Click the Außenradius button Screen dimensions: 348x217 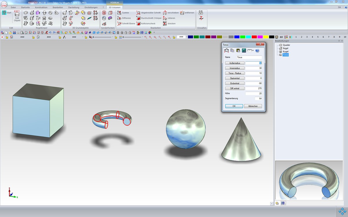coord(235,63)
